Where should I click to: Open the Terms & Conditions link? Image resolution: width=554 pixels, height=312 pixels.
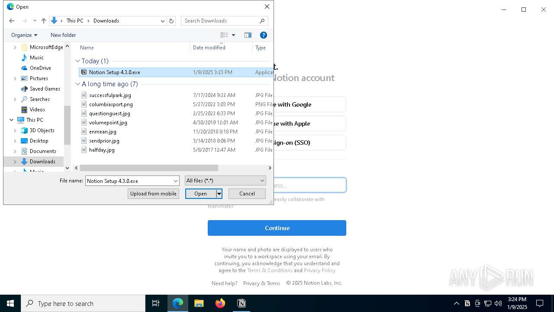270,270
